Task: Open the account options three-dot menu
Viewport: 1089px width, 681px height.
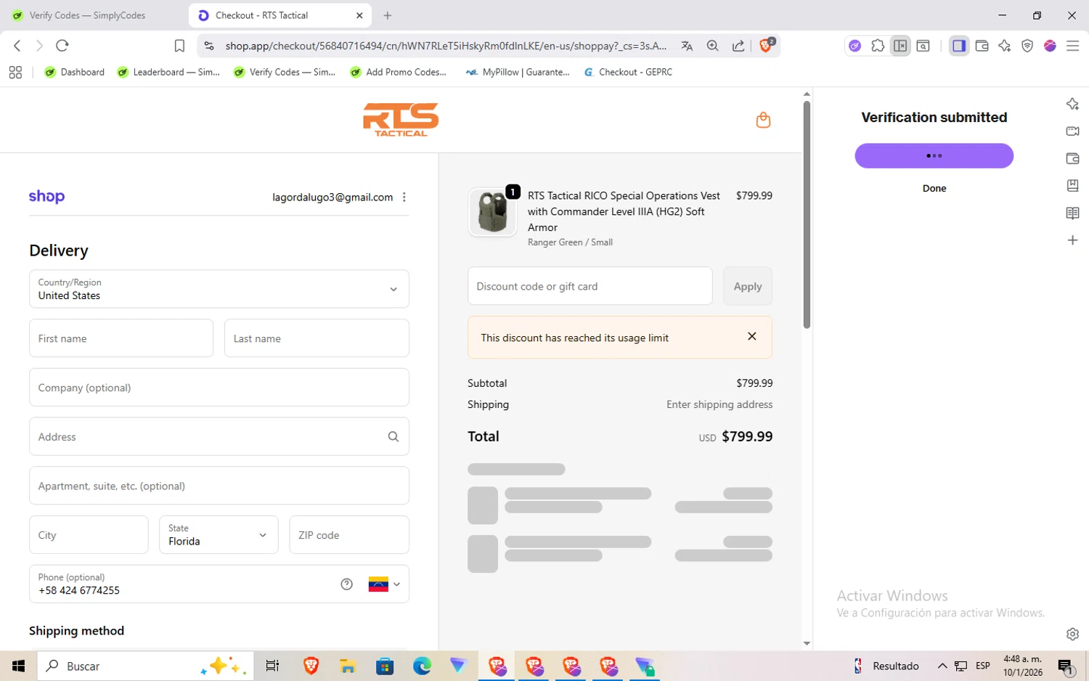Action: click(x=404, y=197)
